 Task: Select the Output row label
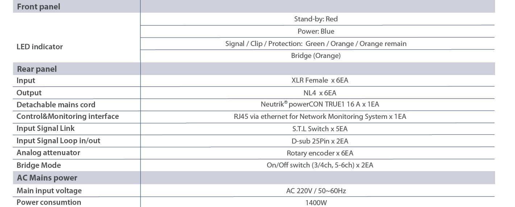(29, 93)
